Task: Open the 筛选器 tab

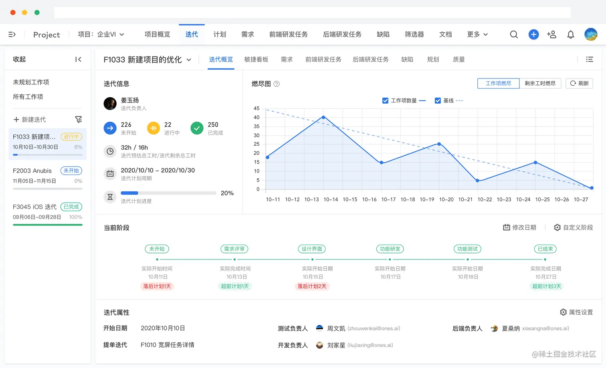Action: [x=414, y=34]
